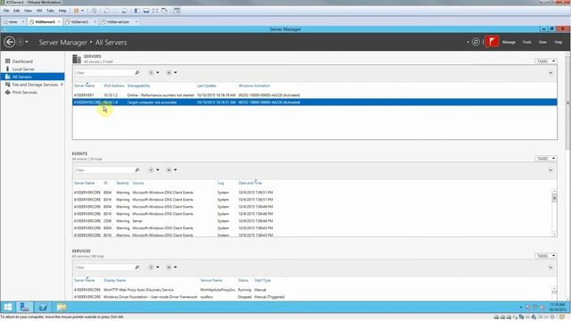Screen dimensions: 571x321
Task: Collapse the Servers filter bar chevron
Action: coord(550,73)
